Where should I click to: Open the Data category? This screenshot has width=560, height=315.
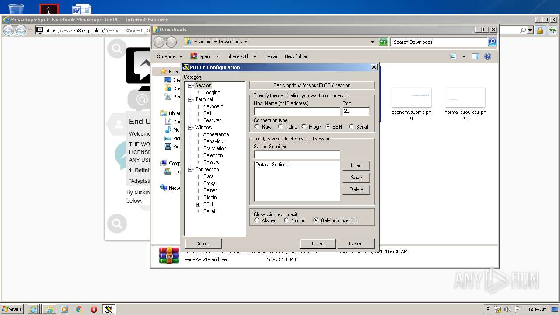click(x=209, y=176)
